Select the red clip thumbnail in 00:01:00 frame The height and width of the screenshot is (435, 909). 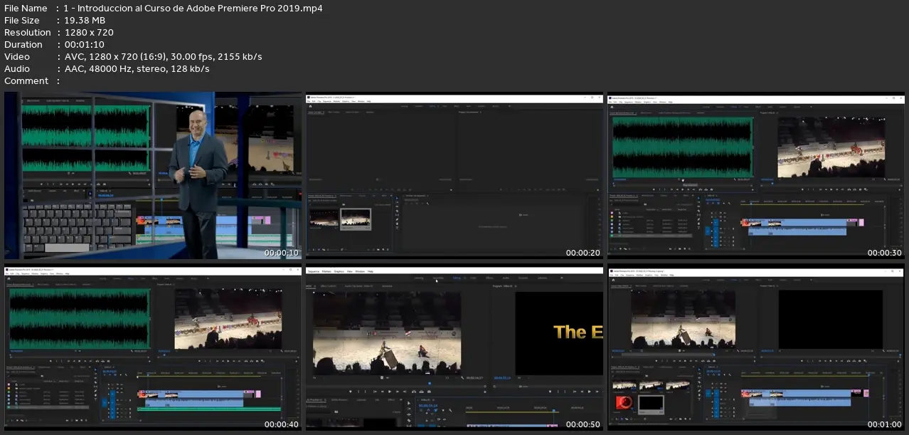624,404
